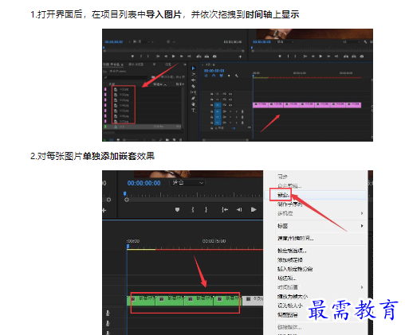The width and height of the screenshot is (405, 335).
Task: Expand the 时间插值 submenu arrow
Action: click(x=362, y=287)
